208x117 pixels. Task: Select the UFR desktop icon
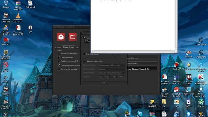click(30, 29)
